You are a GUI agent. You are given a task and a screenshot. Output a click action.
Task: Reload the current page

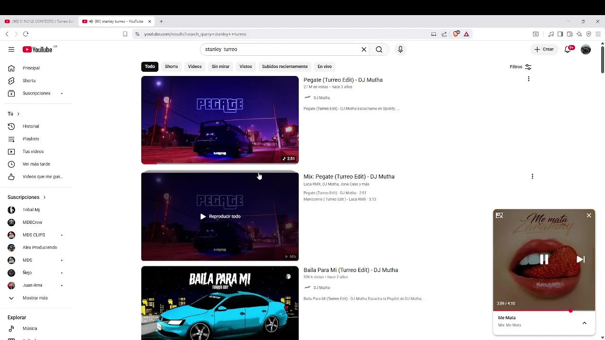pyautogui.click(x=26, y=34)
